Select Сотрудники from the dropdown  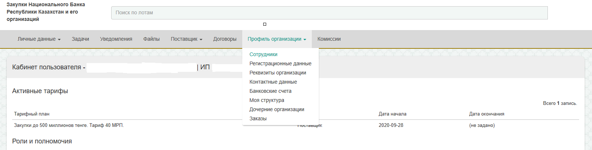coord(263,54)
